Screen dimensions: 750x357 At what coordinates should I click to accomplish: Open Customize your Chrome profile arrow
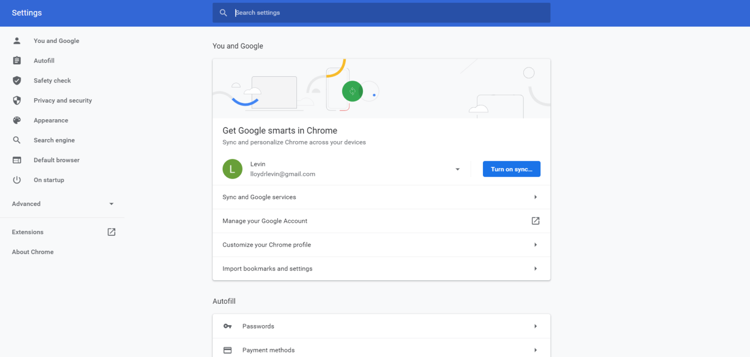(536, 245)
